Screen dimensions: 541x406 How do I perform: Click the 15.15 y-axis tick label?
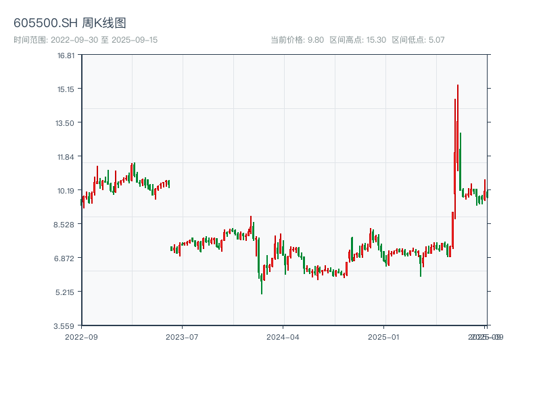pyautogui.click(x=66, y=89)
